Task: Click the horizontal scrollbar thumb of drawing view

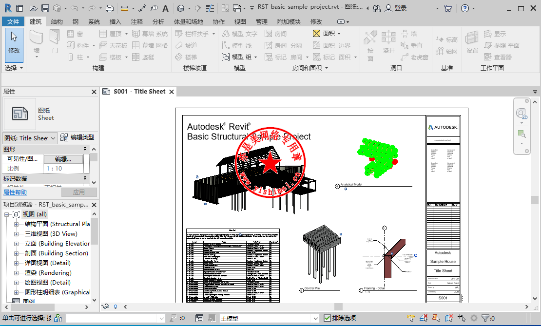Action: [x=338, y=307]
